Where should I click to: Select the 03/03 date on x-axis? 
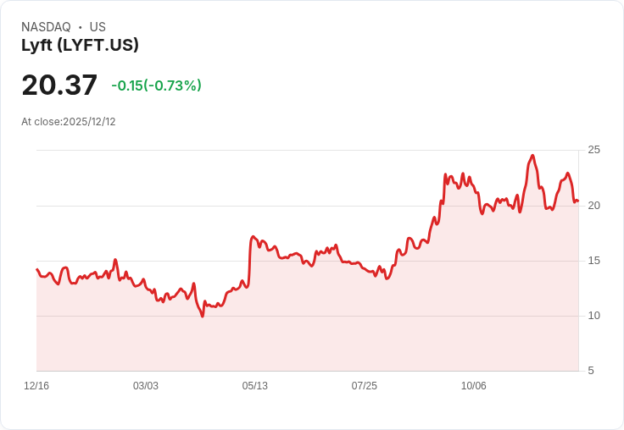pyautogui.click(x=146, y=385)
